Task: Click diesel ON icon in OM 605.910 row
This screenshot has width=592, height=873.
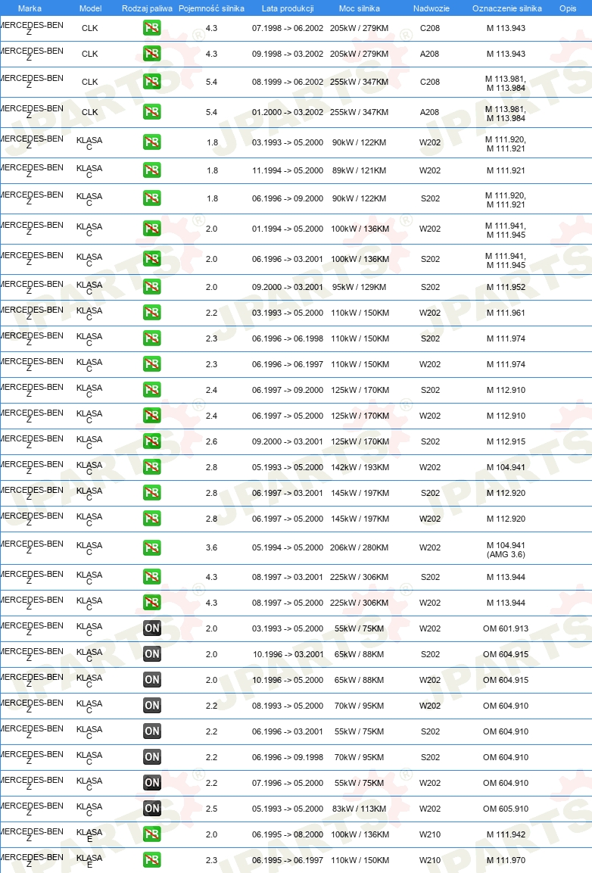Action: click(151, 808)
